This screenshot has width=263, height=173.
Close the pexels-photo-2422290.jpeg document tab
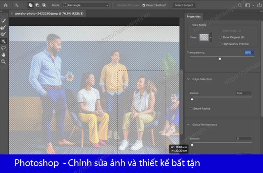(12, 13)
